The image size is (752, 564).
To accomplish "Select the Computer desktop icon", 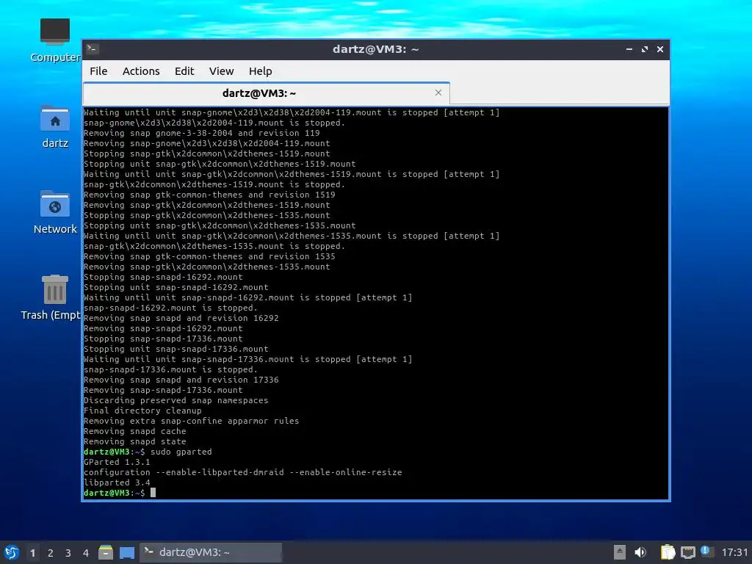I will coord(55,40).
